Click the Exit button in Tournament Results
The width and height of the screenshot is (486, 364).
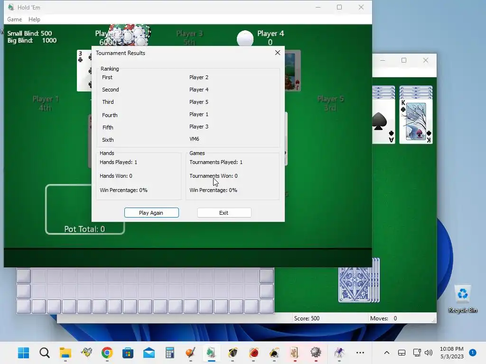224,213
